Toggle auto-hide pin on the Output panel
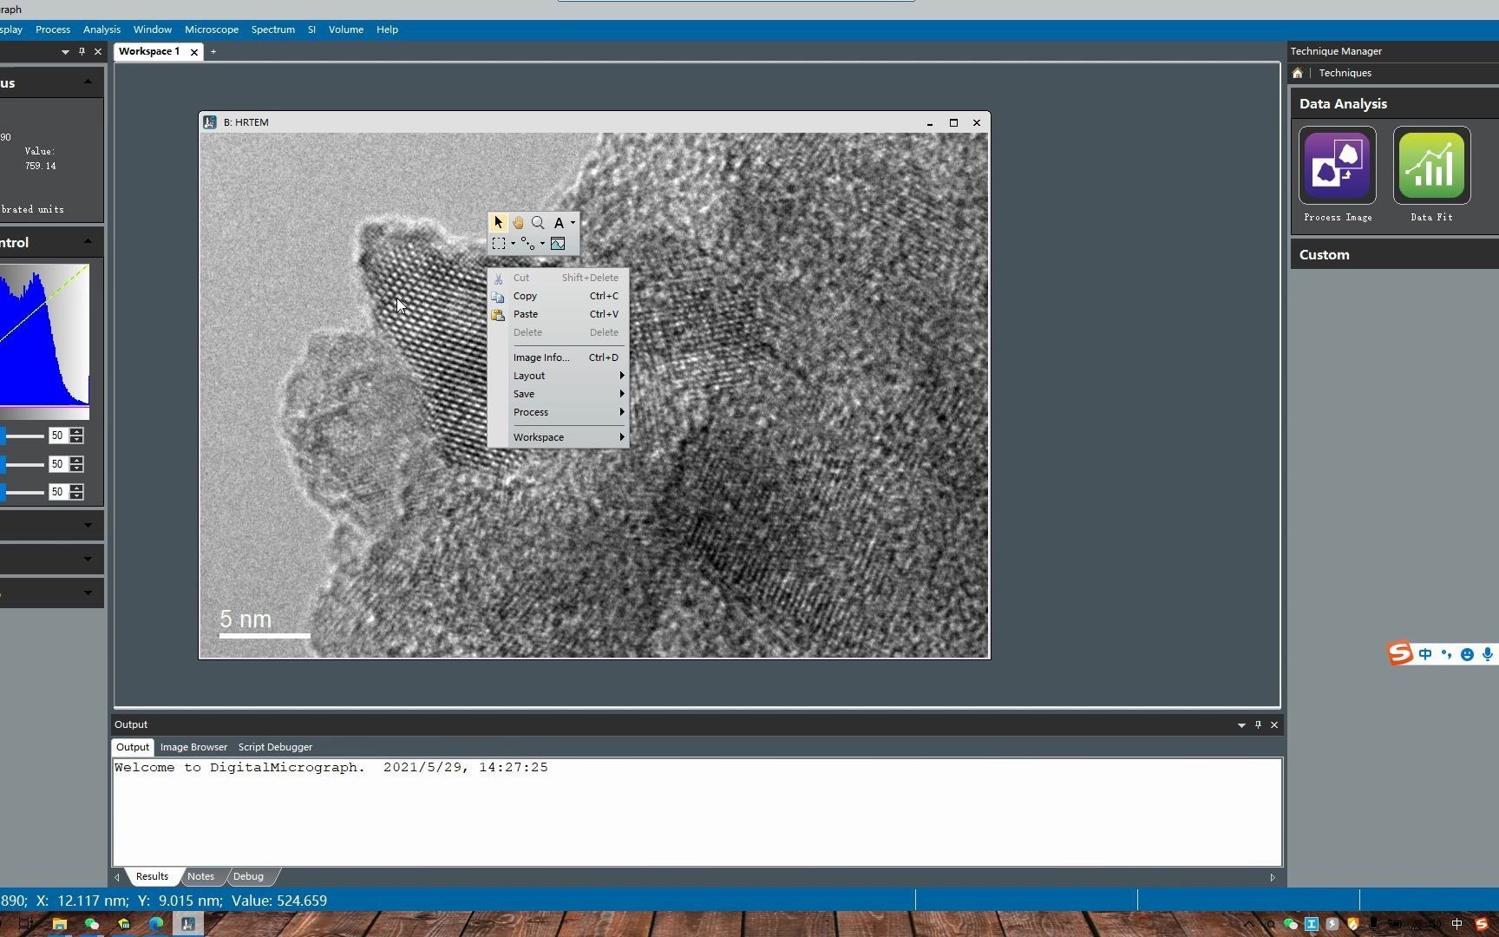Screen dimensions: 1499x937 click(x=1258, y=724)
